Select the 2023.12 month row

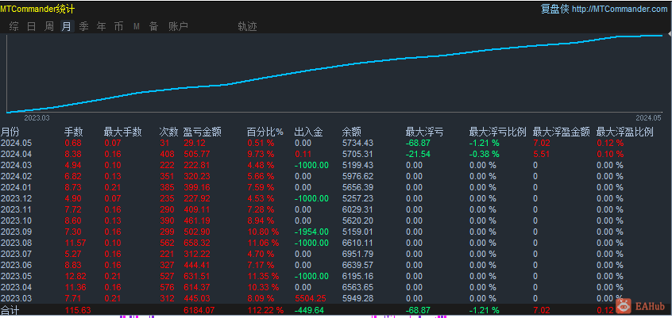[336, 198]
